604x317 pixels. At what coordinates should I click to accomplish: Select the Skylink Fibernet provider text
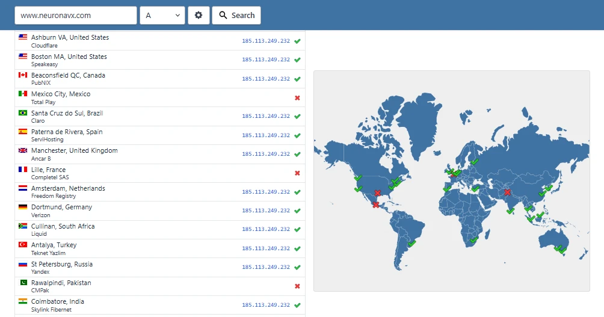click(x=51, y=310)
